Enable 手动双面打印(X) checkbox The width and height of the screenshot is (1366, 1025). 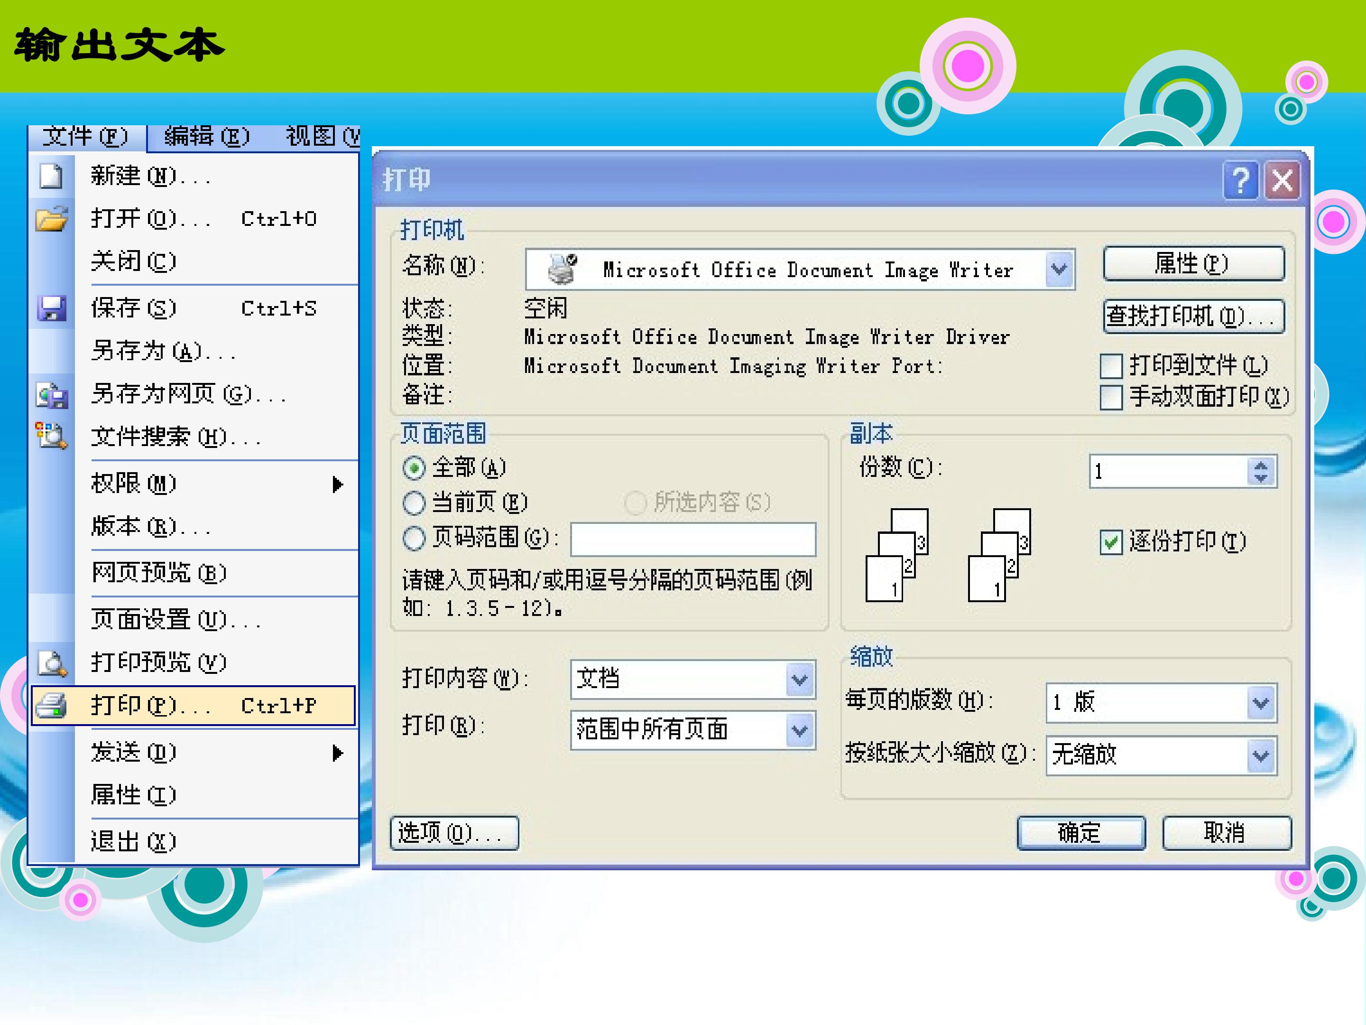pyautogui.click(x=1111, y=397)
